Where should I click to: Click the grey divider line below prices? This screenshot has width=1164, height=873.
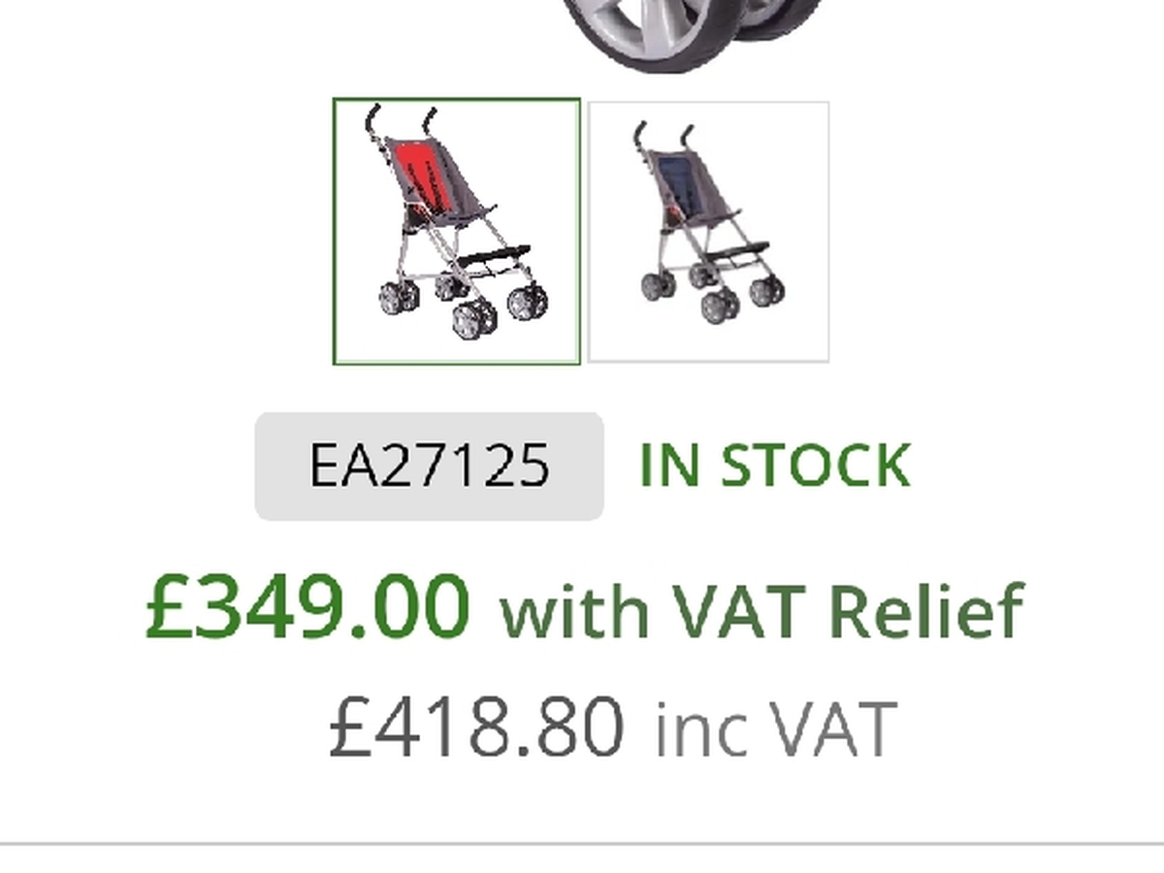(x=582, y=844)
